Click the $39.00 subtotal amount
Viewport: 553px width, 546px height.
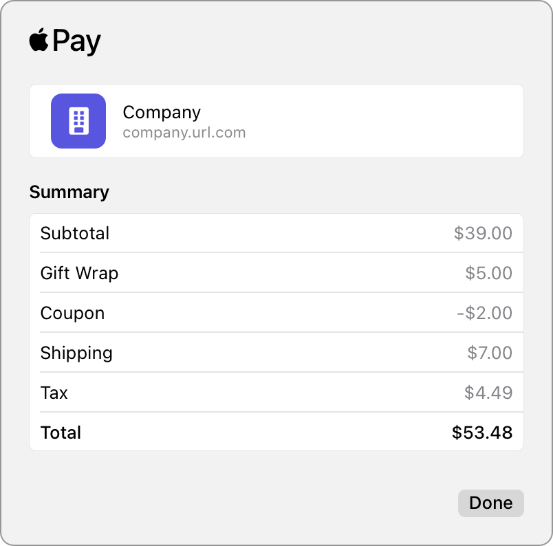point(484,233)
